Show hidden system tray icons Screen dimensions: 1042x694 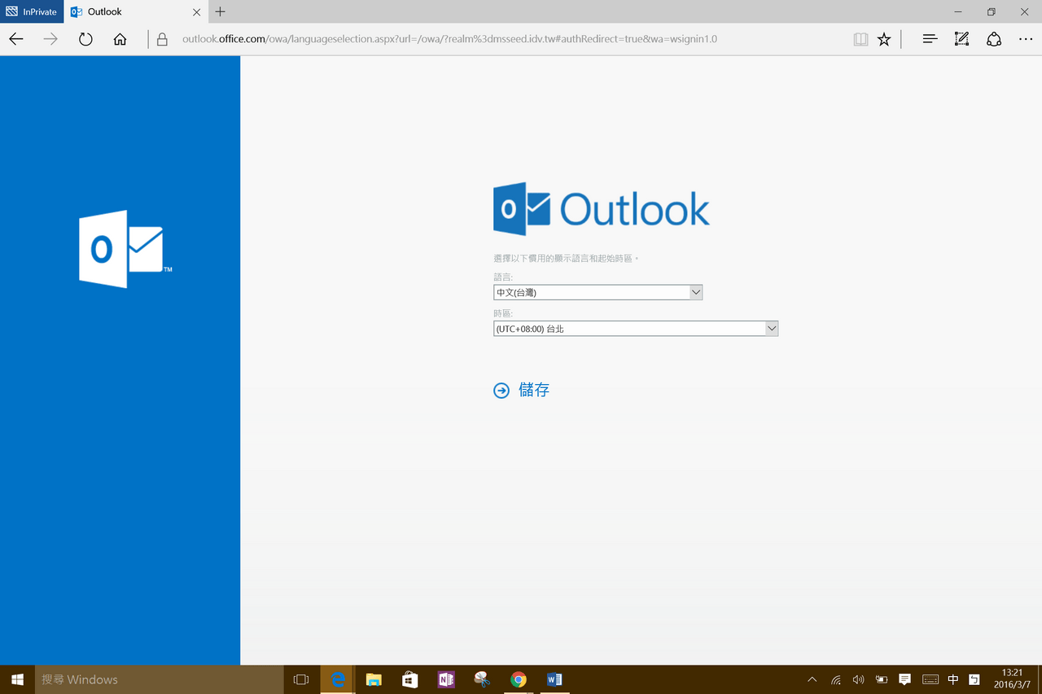coord(812,679)
